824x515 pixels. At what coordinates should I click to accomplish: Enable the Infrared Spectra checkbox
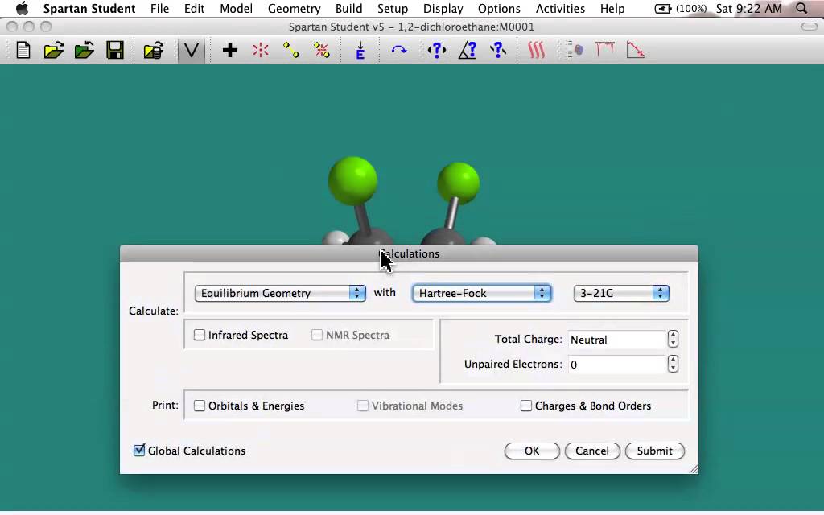200,335
